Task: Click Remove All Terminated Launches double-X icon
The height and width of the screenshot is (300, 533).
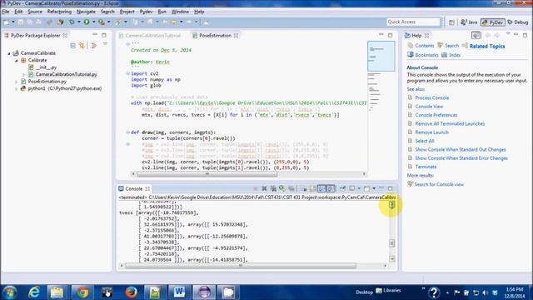Action: point(273,188)
